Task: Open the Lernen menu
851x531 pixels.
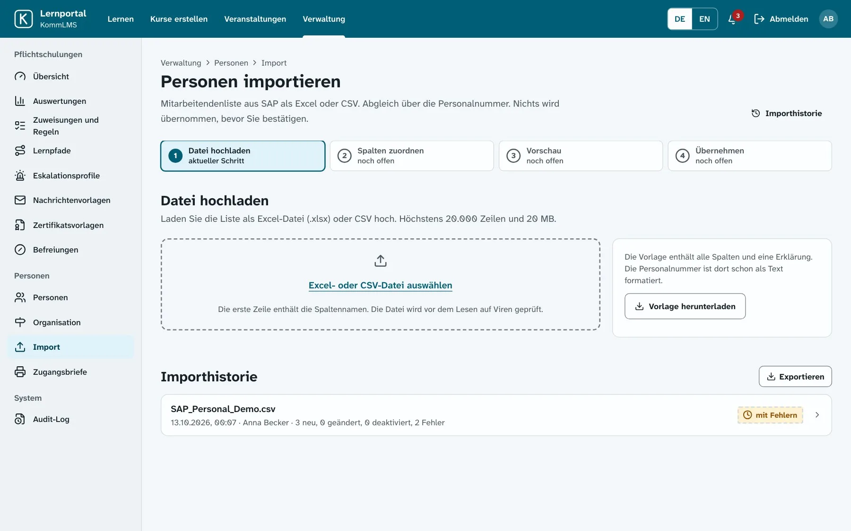Action: click(121, 19)
